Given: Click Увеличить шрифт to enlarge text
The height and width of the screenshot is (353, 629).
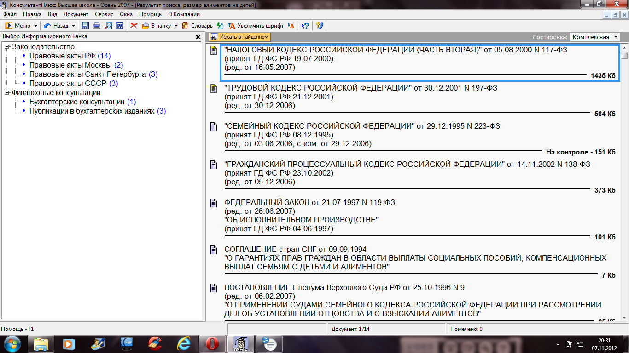Looking at the screenshot, I should tap(256, 26).
